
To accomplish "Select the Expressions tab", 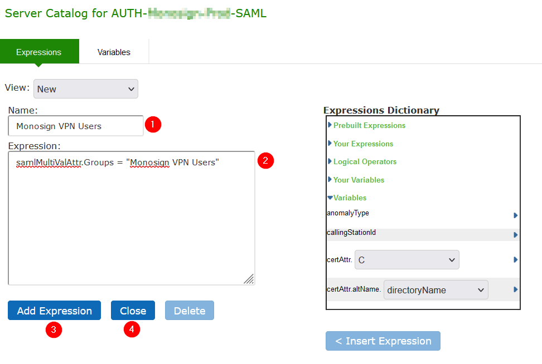I will (x=39, y=52).
